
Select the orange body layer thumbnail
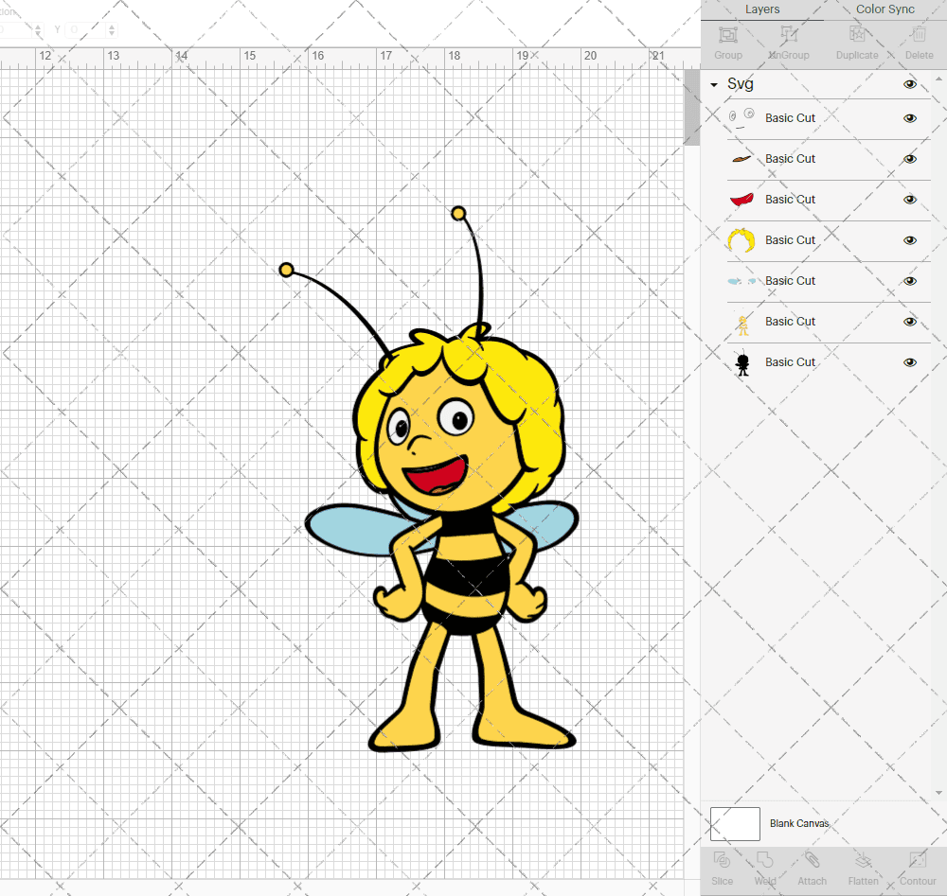[742, 324]
